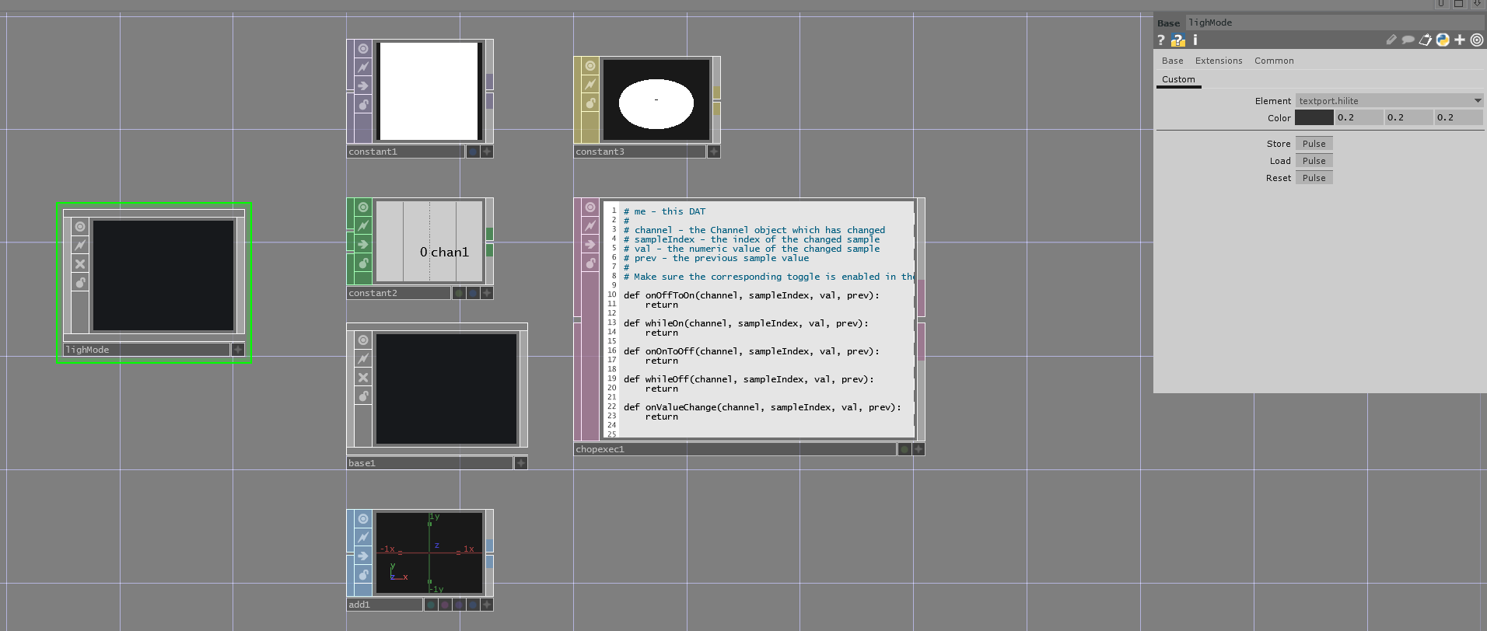The height and width of the screenshot is (631, 1487).
Task: Click the clone immune X flag on lighMode
Action: tap(80, 264)
